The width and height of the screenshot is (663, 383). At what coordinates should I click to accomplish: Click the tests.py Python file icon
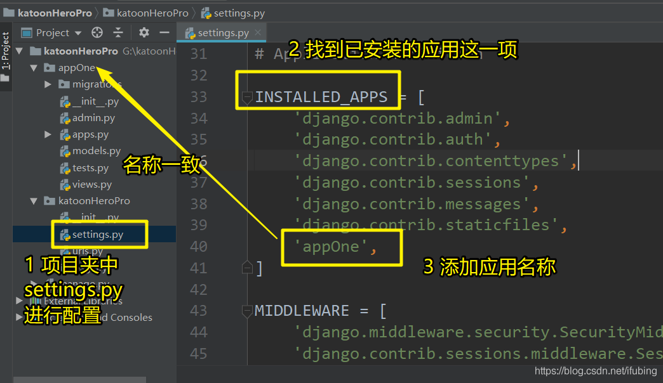click(x=65, y=169)
